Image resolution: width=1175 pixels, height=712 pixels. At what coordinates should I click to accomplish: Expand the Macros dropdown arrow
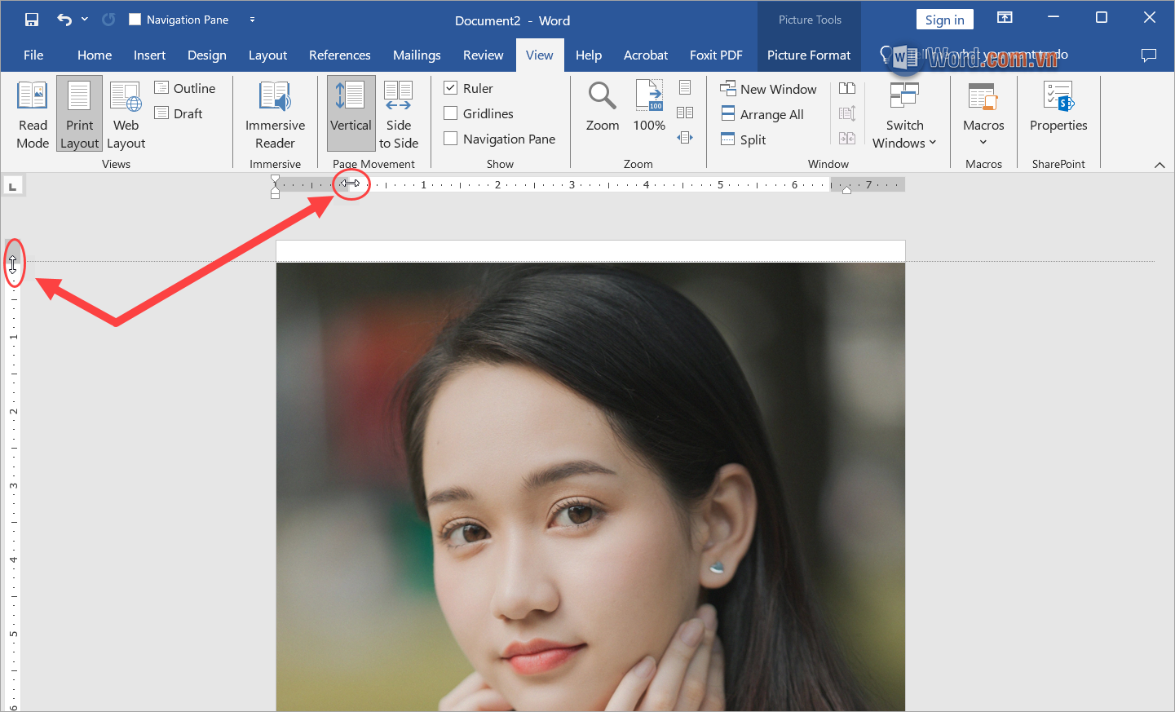[983, 142]
